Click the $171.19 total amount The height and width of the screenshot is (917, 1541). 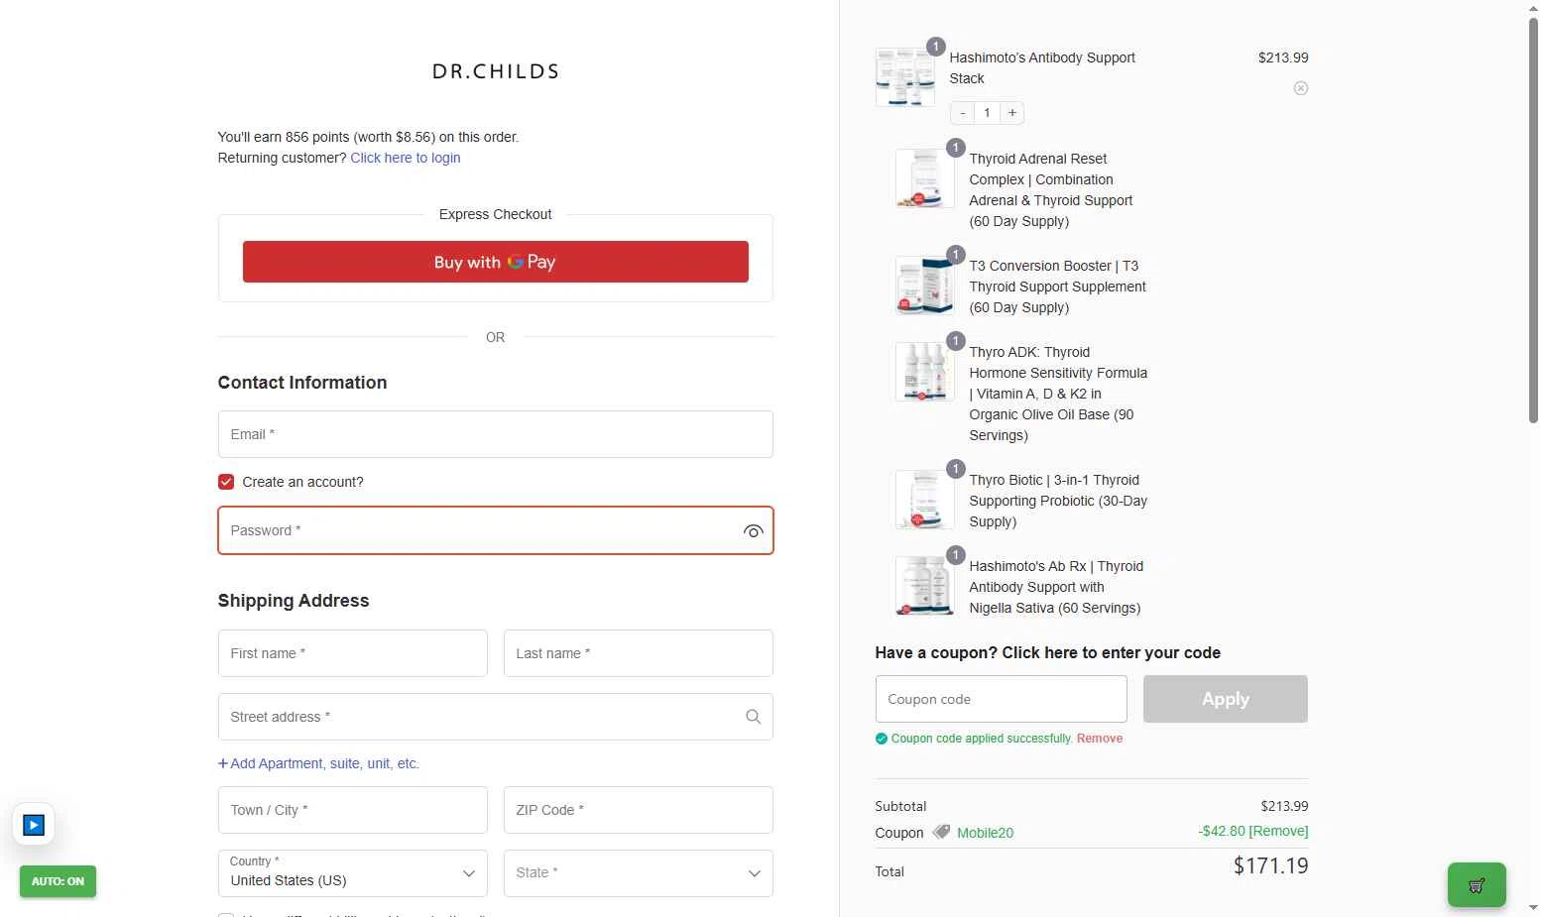click(1271, 865)
